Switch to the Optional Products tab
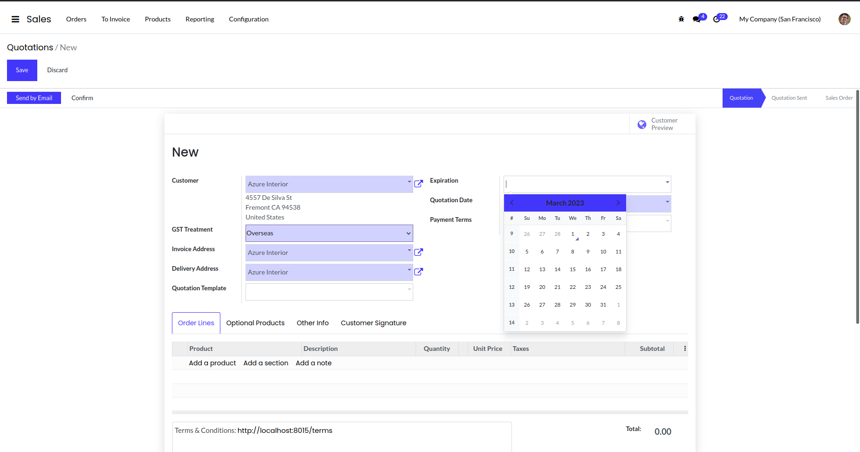The width and height of the screenshot is (860, 452). (x=255, y=323)
